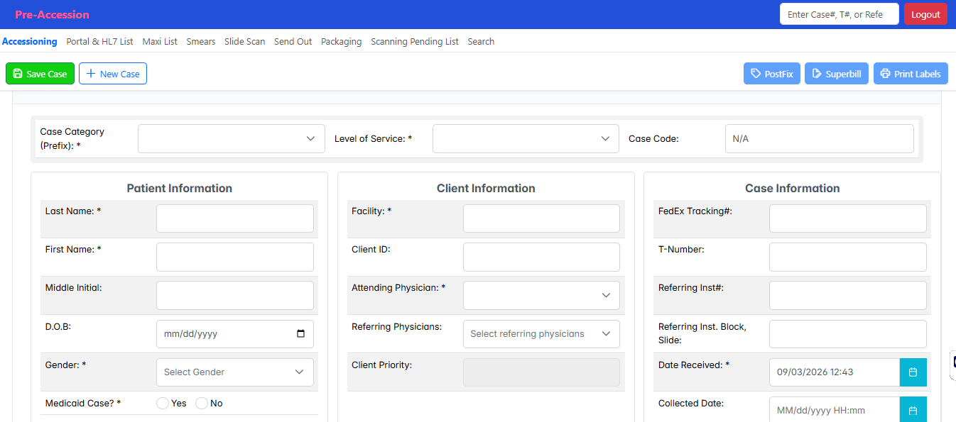Open the Attending Physician dropdown
This screenshot has height=422, width=956.
[x=541, y=295]
